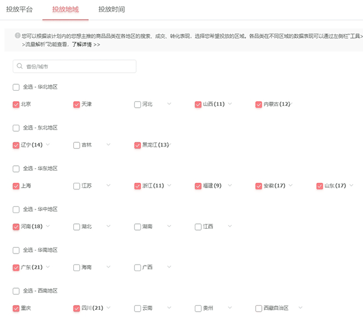The height and width of the screenshot is (325, 363).
Task: Open 河南 (18) dropdown arrow
Action: (48, 226)
